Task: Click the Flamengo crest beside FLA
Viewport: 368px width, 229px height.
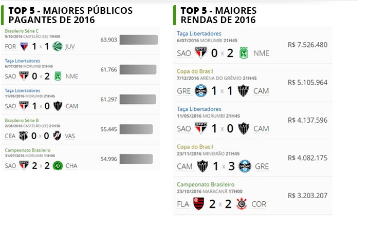Action: [199, 204]
